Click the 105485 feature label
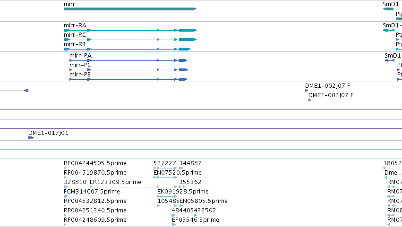402x227 pixels. 169,201
